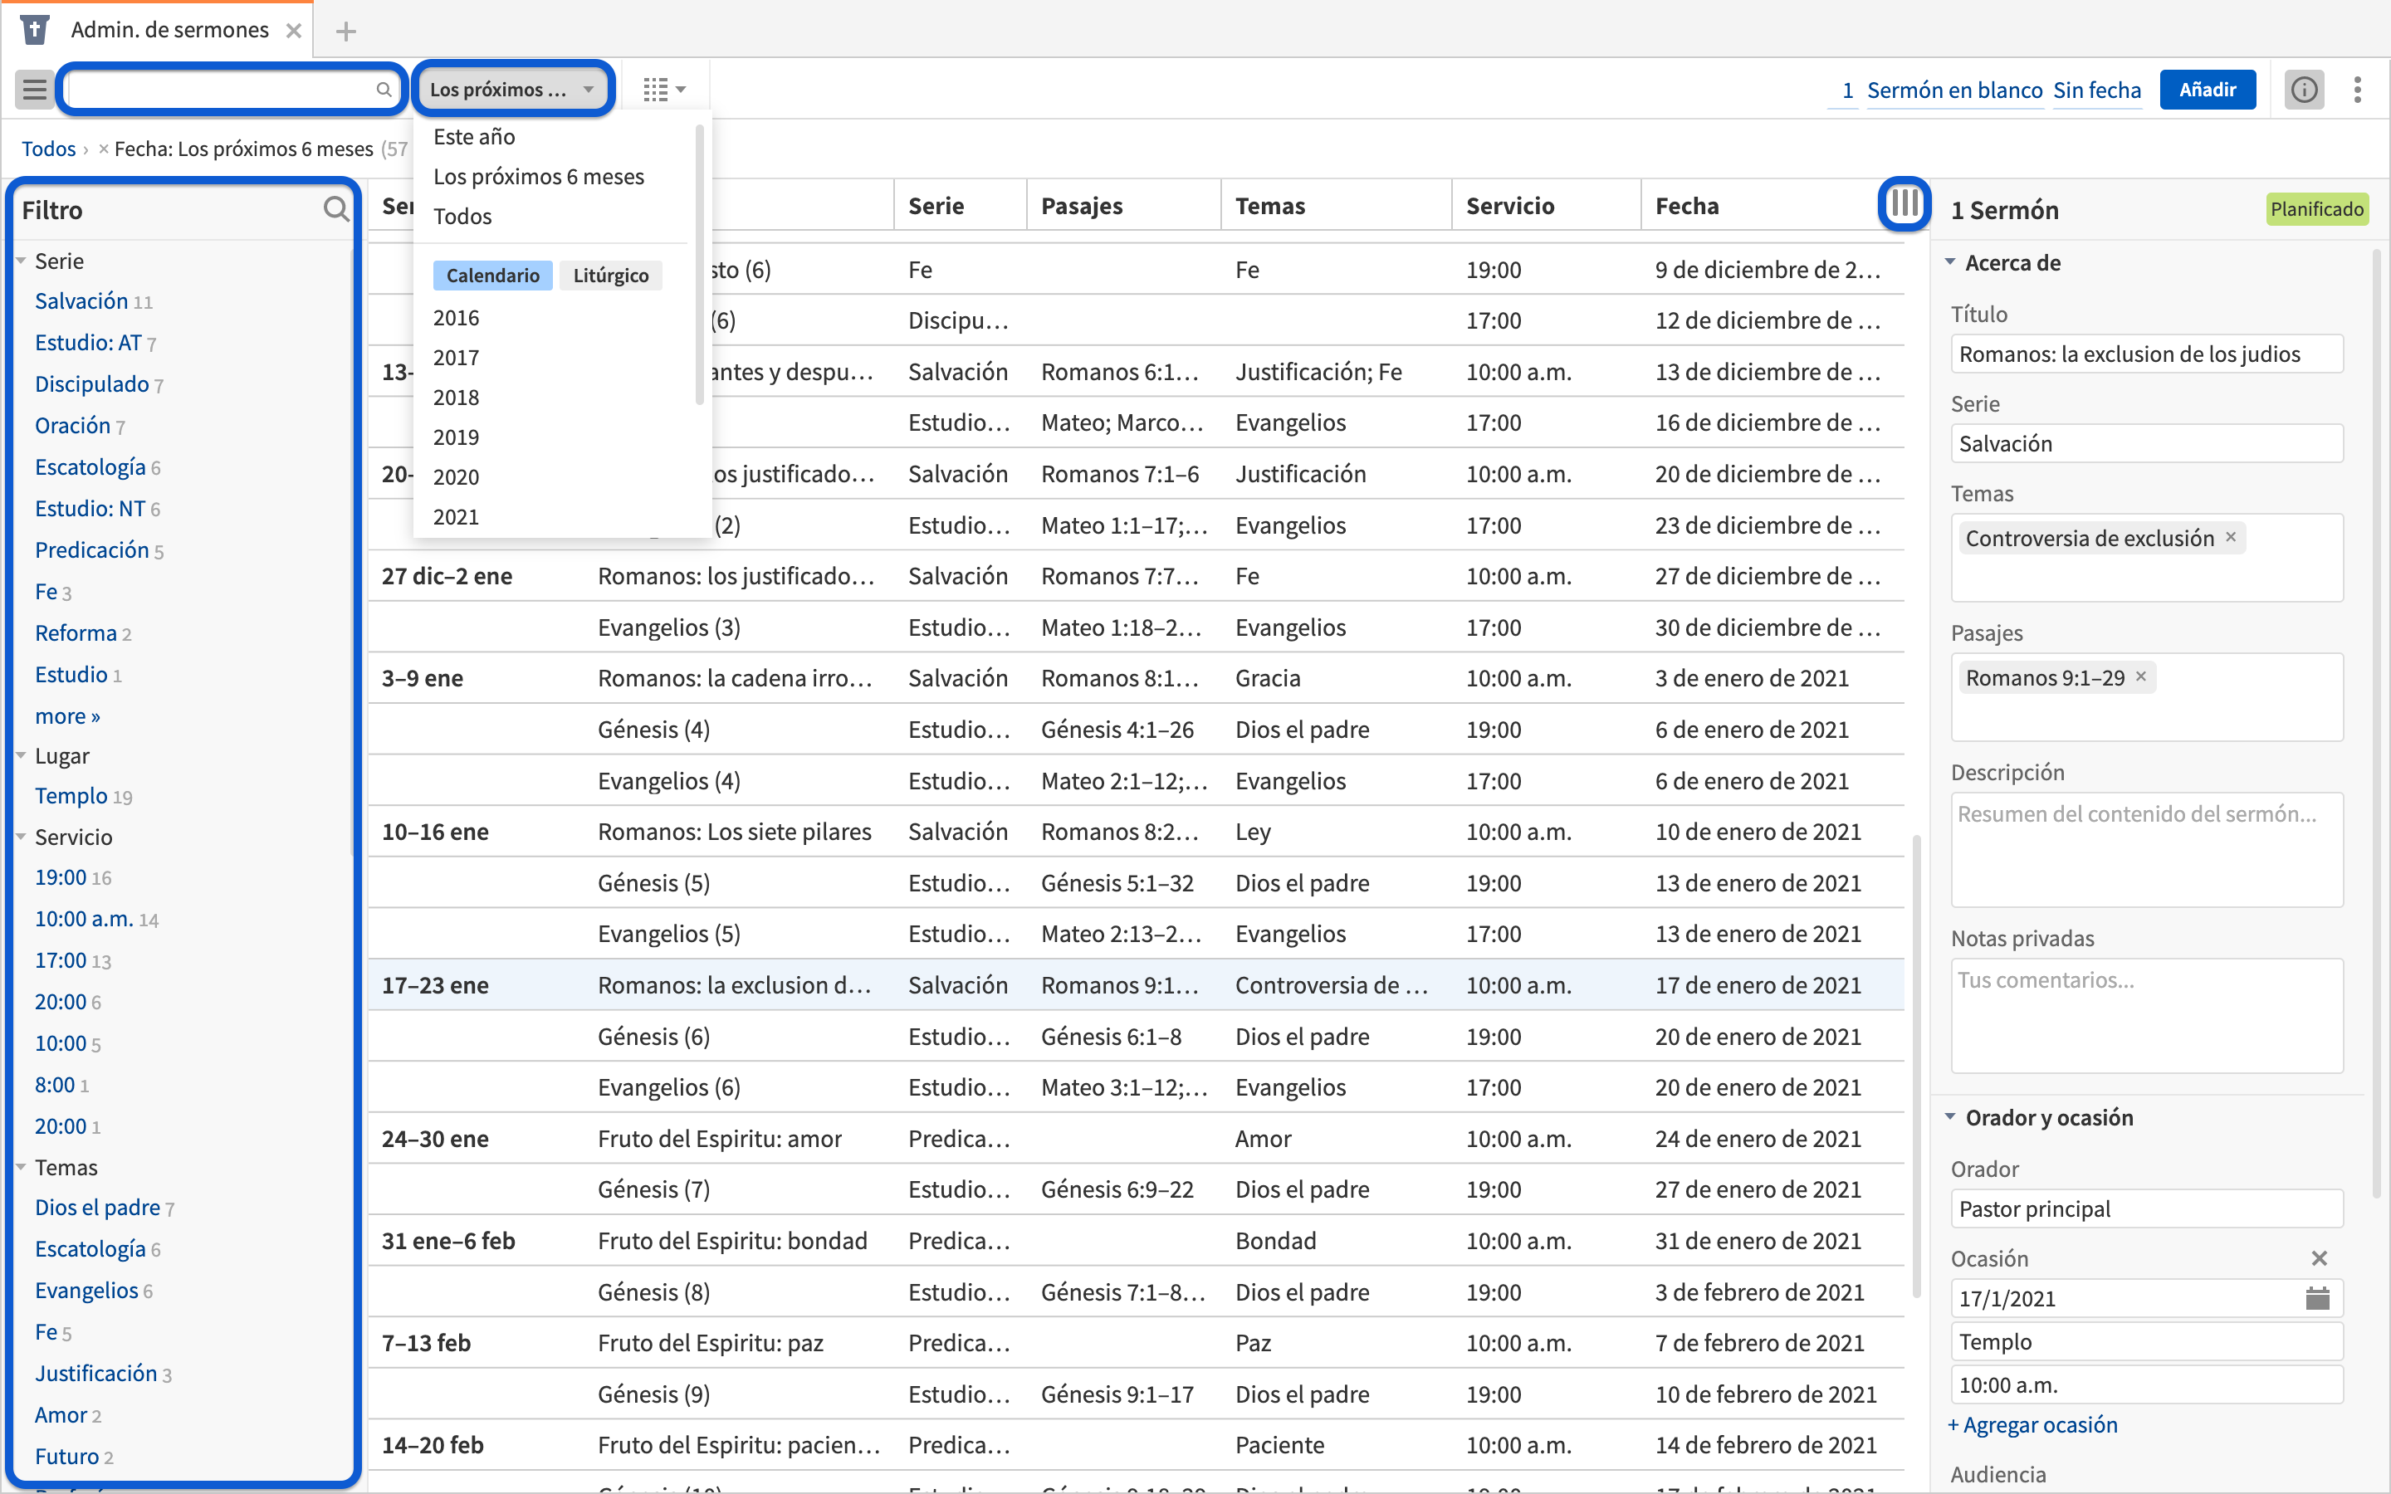Click the Filtro search magnifier icon
The image size is (2391, 1494).
(336, 209)
